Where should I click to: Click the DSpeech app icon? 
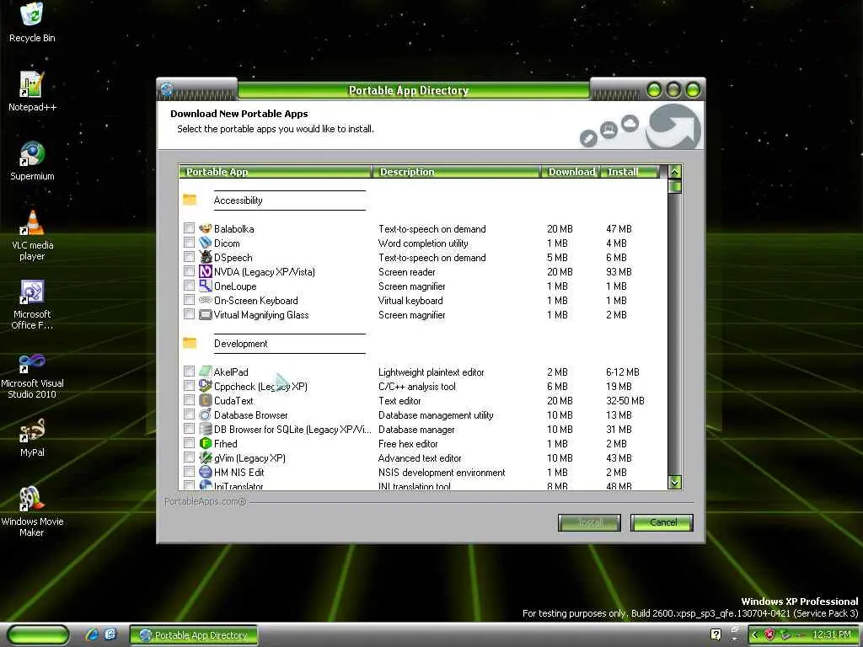(206, 257)
